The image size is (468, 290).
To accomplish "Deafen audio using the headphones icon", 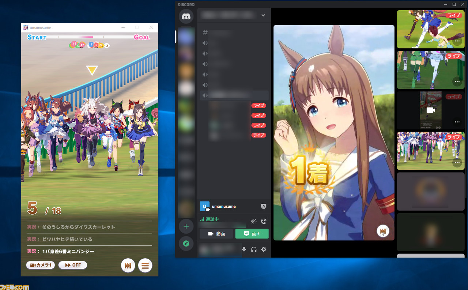I will pyautogui.click(x=254, y=249).
